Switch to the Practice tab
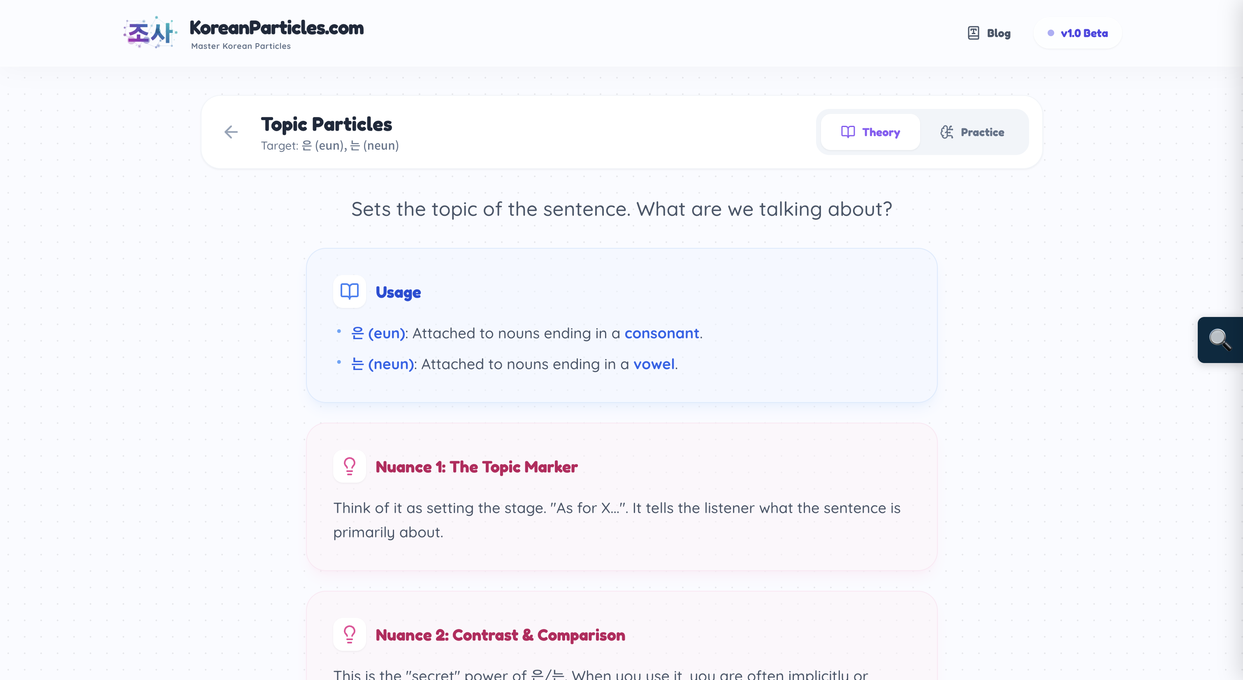This screenshot has width=1243, height=680. click(972, 132)
